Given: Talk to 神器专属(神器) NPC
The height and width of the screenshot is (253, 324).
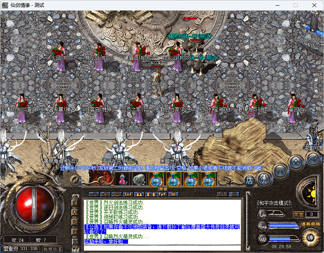Looking at the screenshot, I should tap(61, 108).
